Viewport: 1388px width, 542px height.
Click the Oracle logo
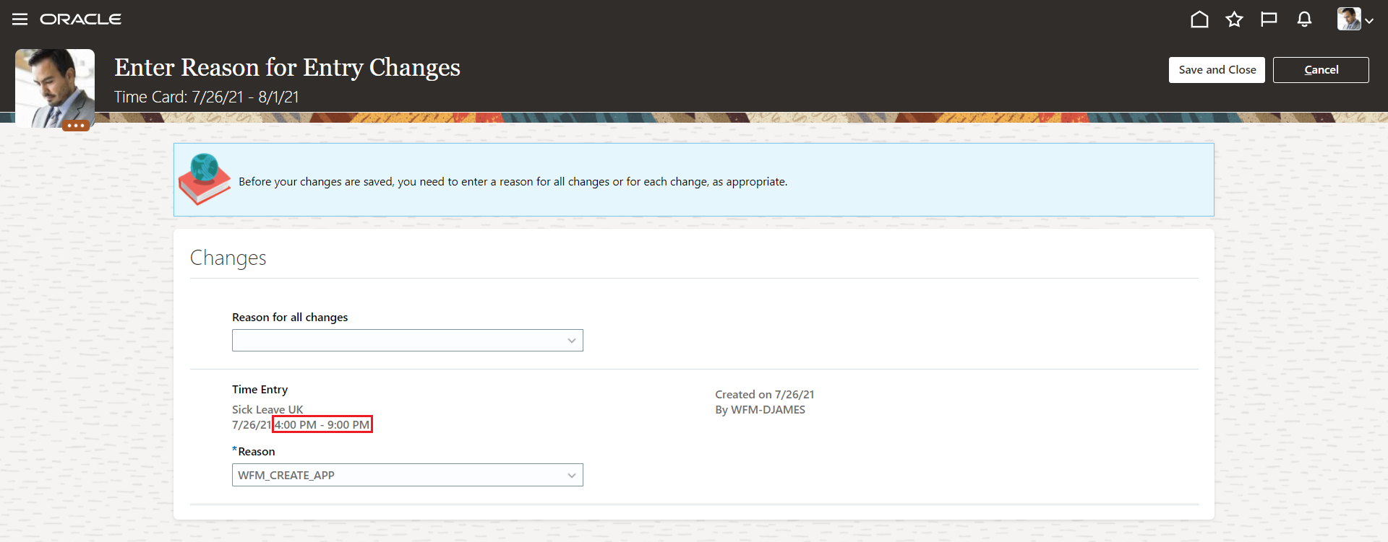(80, 19)
